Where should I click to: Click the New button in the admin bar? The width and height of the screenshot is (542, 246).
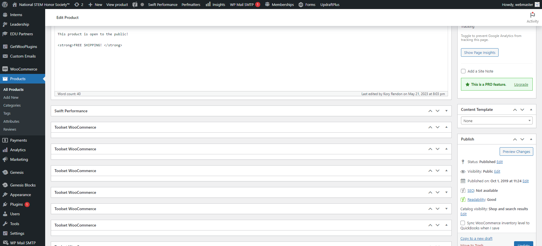95,5
